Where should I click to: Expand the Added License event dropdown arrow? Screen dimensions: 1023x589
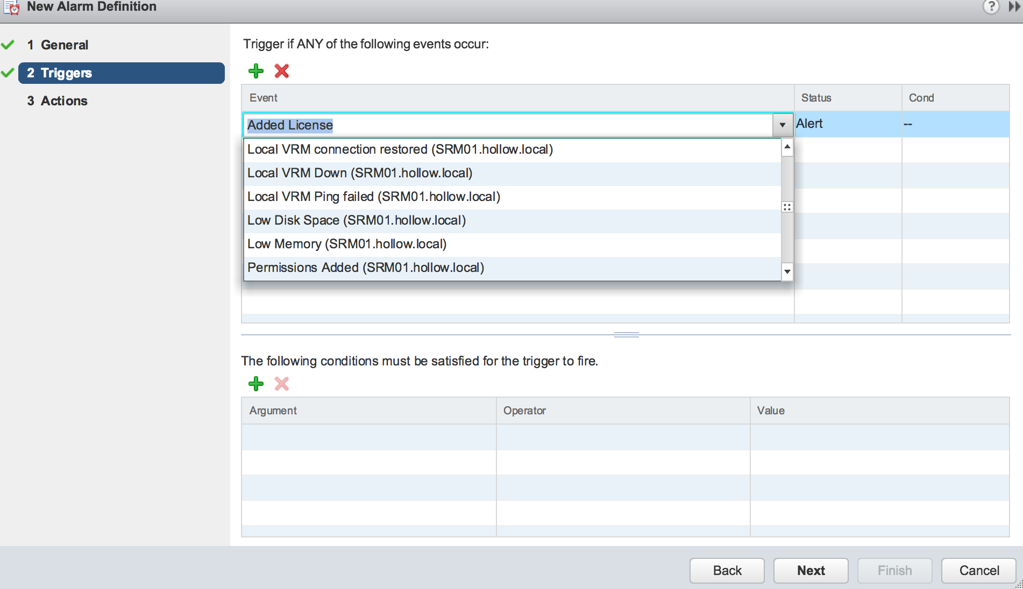(x=782, y=125)
